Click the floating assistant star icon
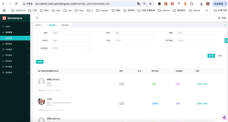 click(x=224, y=117)
